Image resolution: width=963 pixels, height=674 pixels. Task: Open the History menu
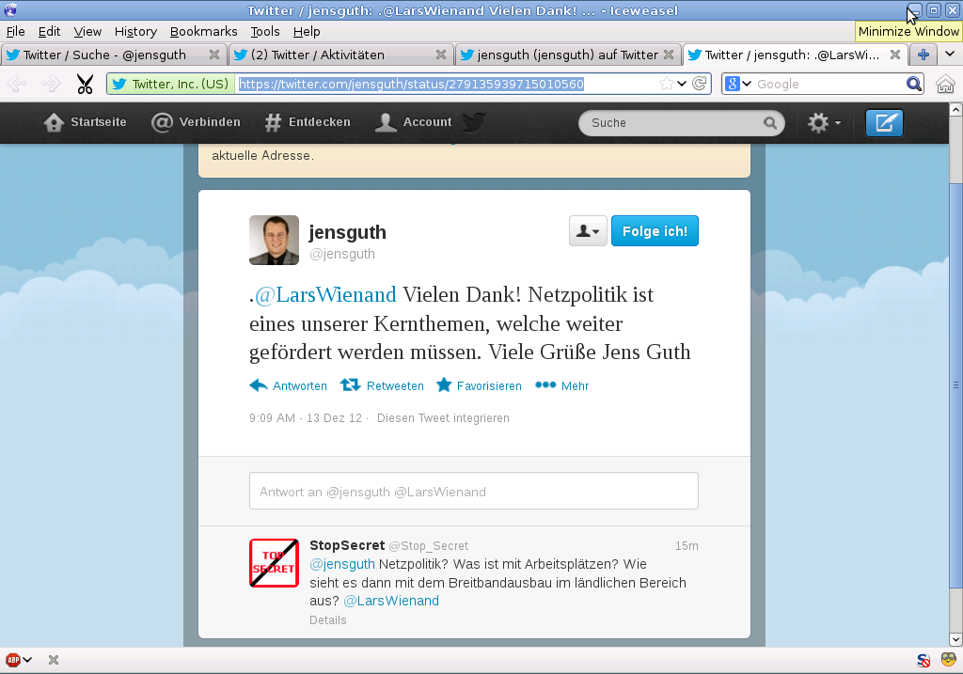coord(135,31)
